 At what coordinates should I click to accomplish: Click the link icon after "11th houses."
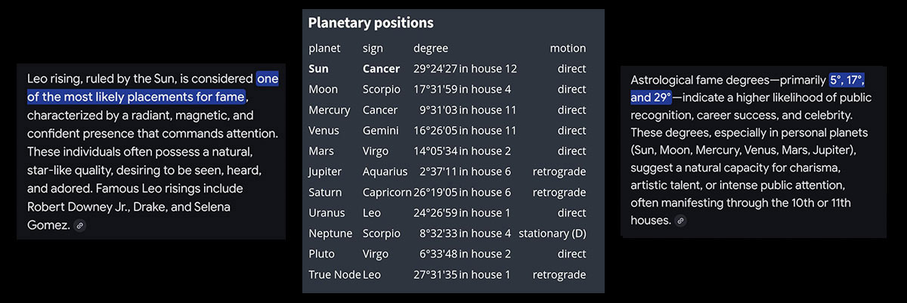click(x=681, y=221)
